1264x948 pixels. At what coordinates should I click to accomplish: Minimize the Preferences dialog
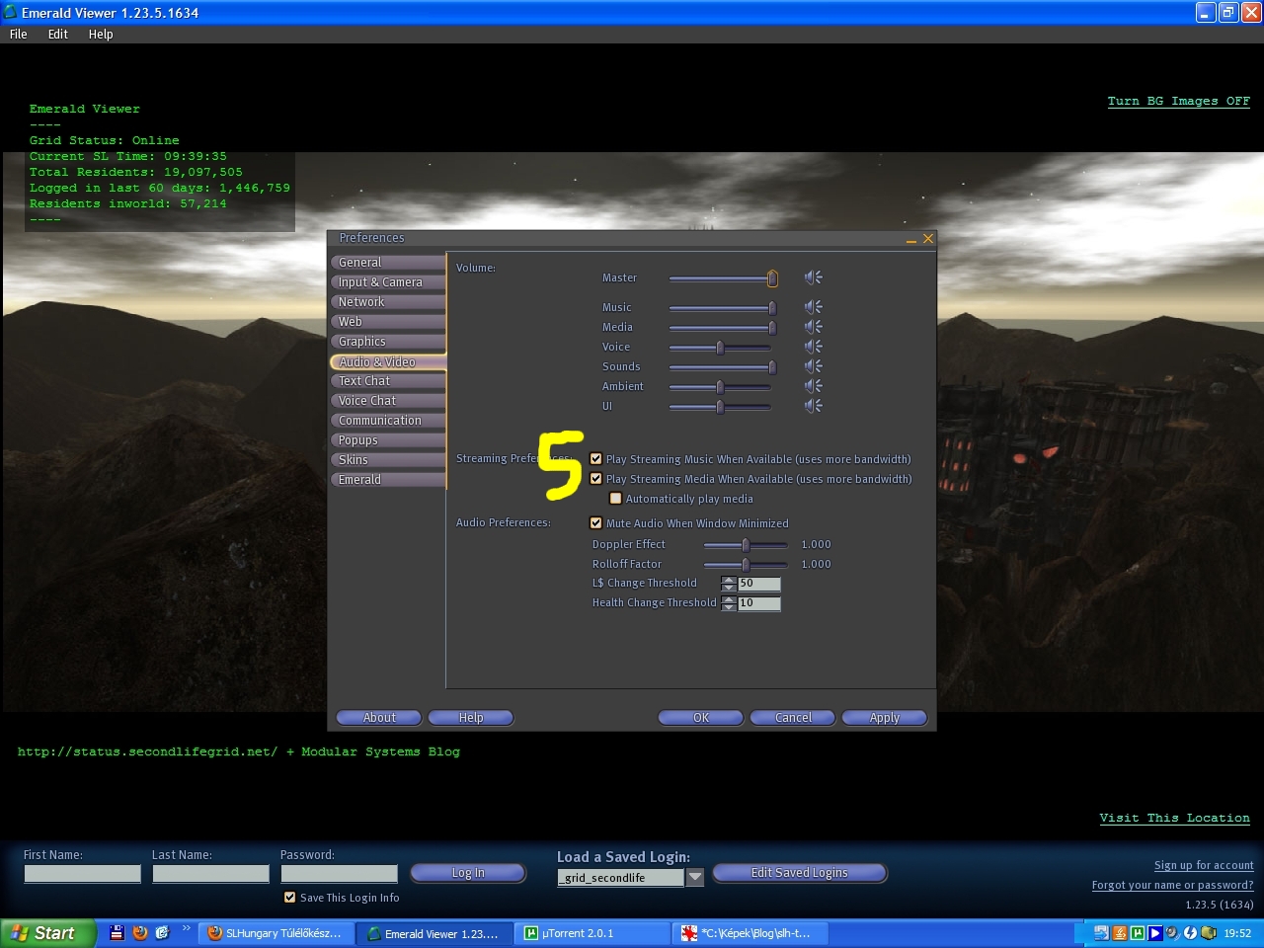coord(910,239)
